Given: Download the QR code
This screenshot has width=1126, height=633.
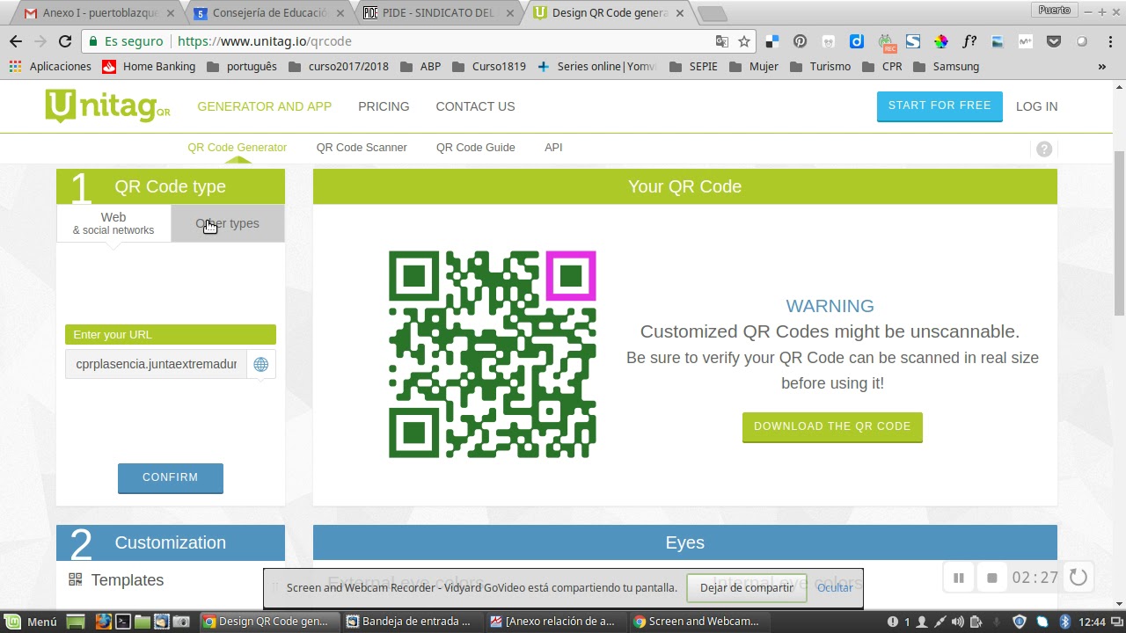Looking at the screenshot, I should tap(832, 426).
